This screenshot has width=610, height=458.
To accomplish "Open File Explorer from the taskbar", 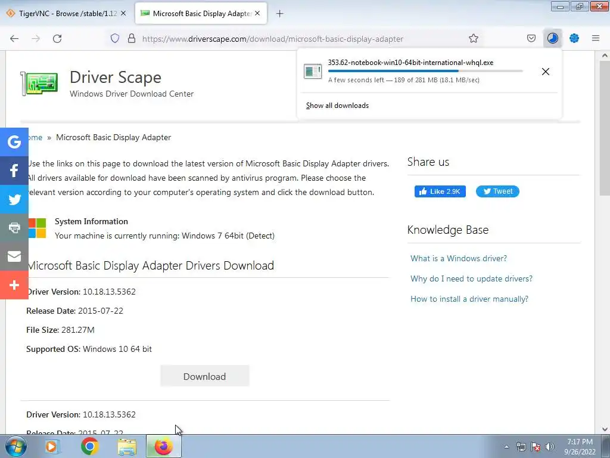I will [x=127, y=447].
